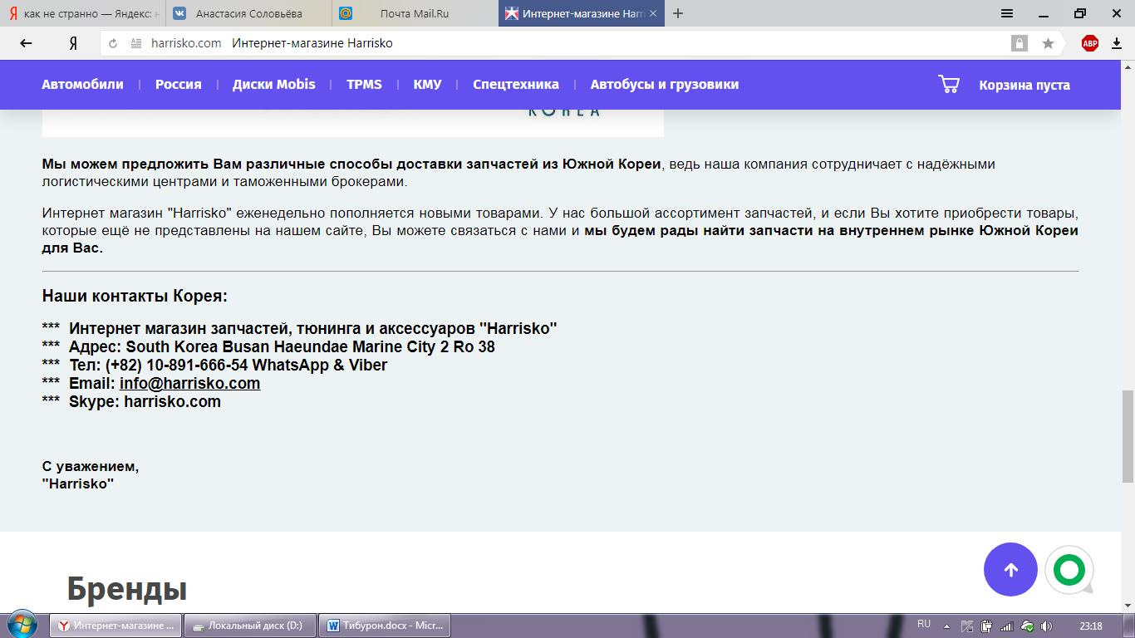Open the Россия menu item

point(178,84)
